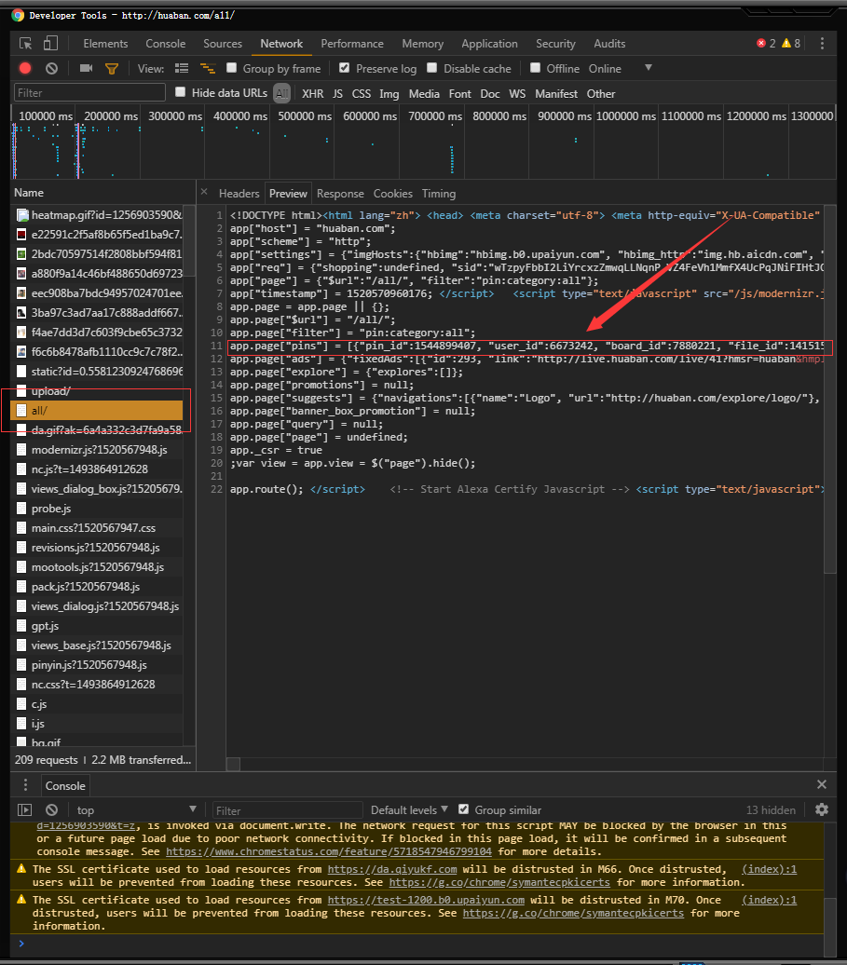Filter requests by Font type
847x965 pixels.
[x=459, y=93]
